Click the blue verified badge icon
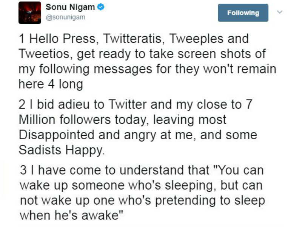The image size is (302, 227). (x=101, y=7)
